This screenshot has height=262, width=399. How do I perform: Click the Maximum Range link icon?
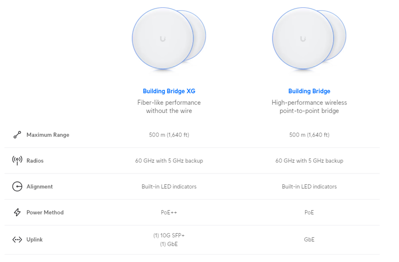17,135
